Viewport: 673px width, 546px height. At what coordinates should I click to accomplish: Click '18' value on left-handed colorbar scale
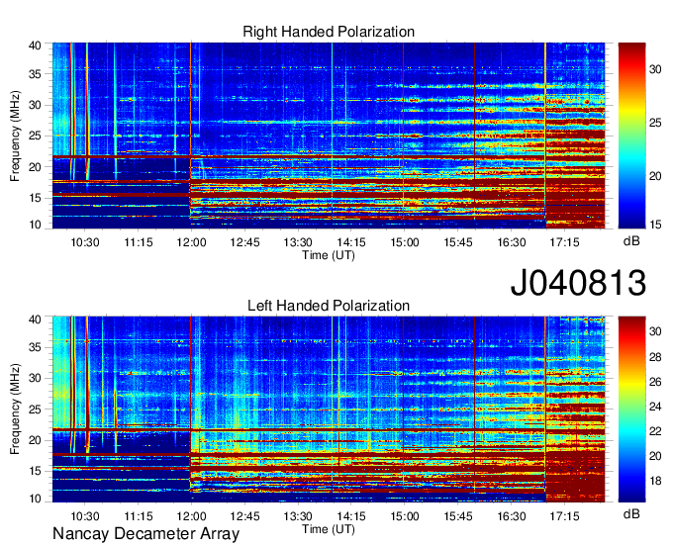point(655,481)
